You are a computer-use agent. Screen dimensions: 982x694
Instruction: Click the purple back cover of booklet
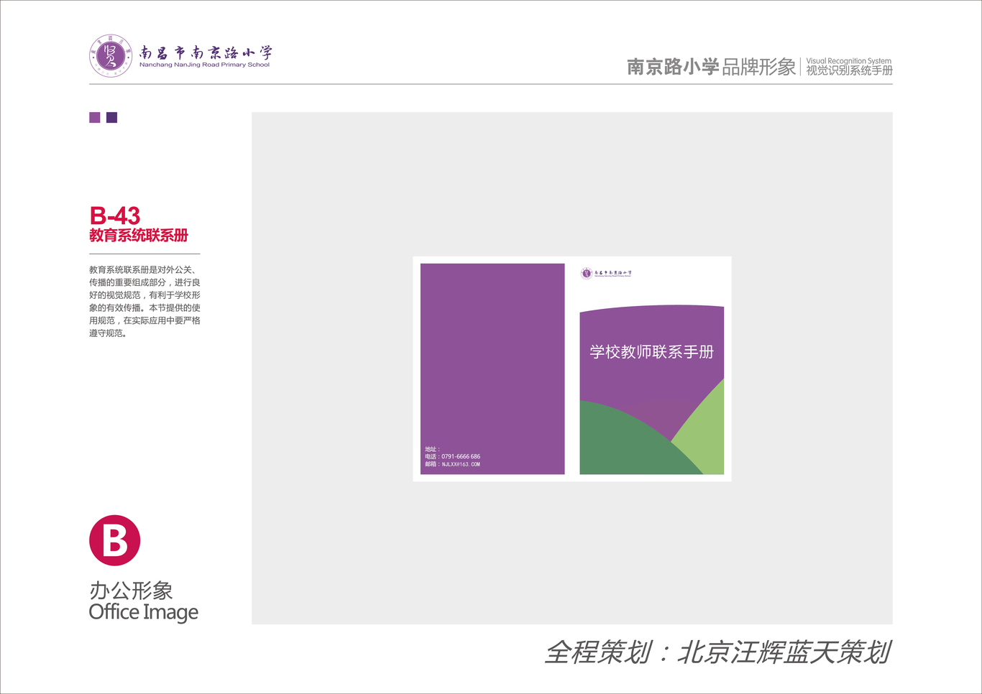point(492,369)
